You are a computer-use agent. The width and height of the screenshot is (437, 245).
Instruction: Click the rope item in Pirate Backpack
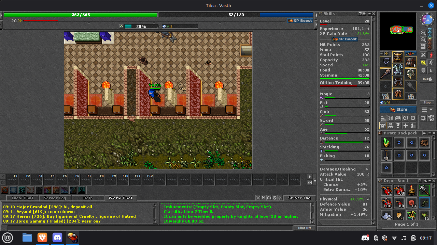[424, 143]
